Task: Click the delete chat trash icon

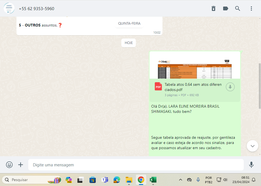Action: (214, 8)
